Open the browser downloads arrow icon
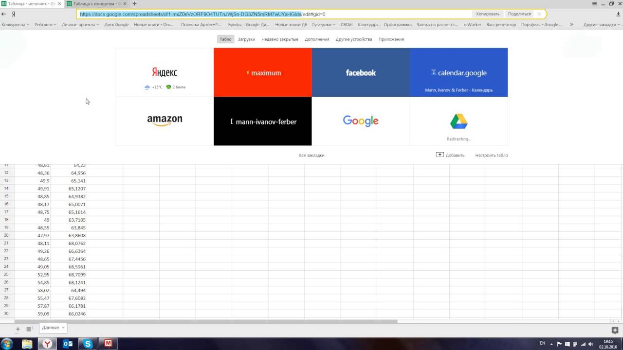Viewport: 623px width, 350px height. point(618,14)
